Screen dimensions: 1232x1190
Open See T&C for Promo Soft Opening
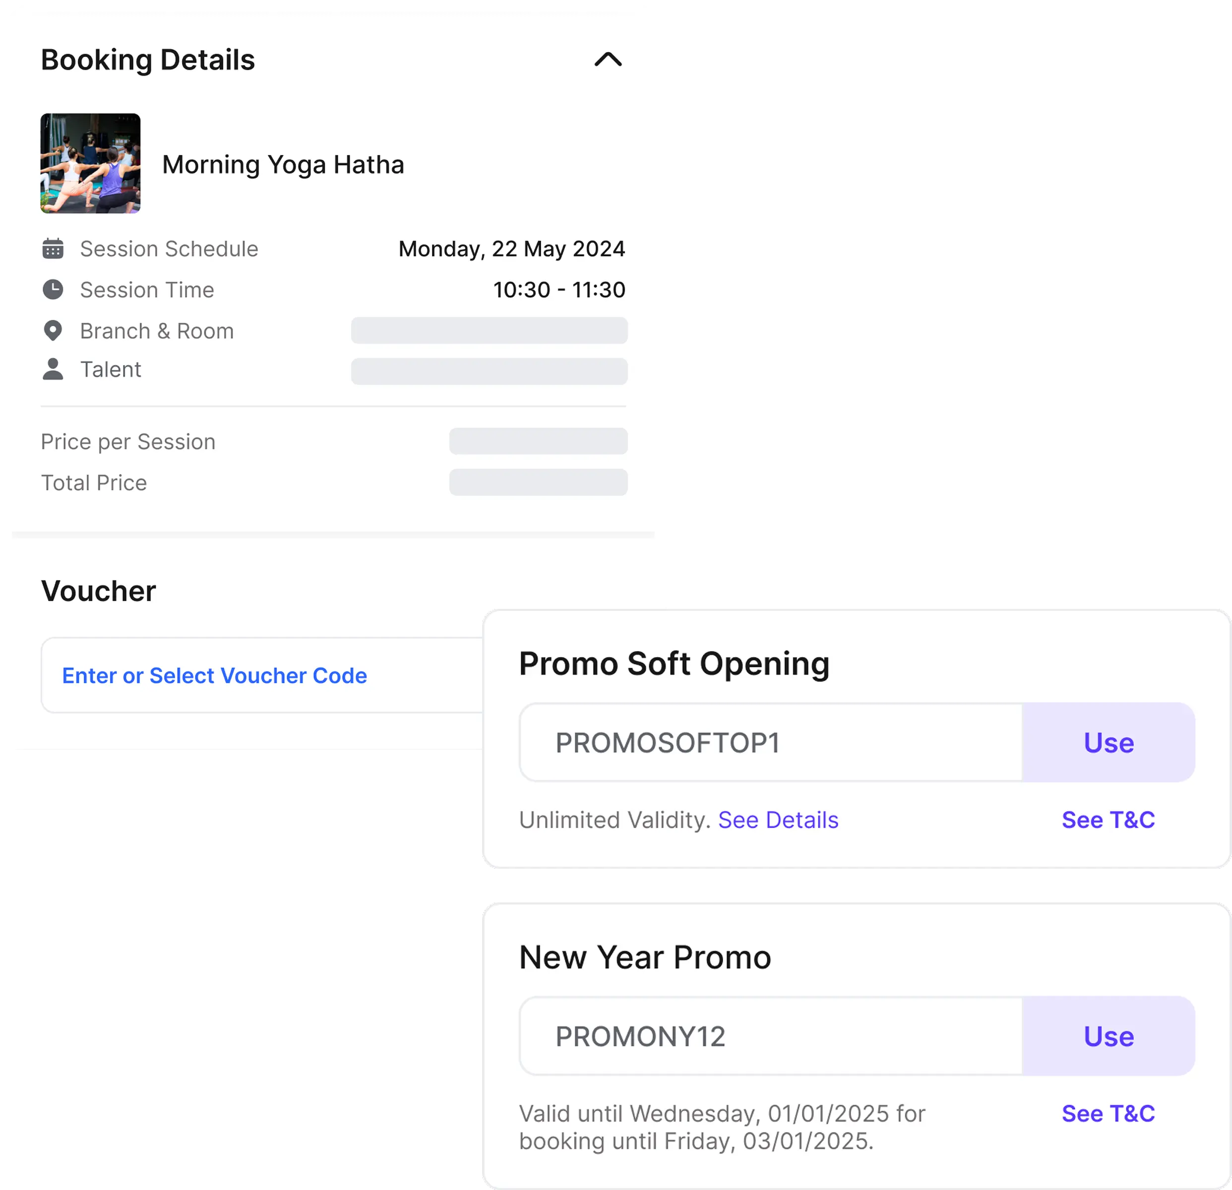[1108, 820]
